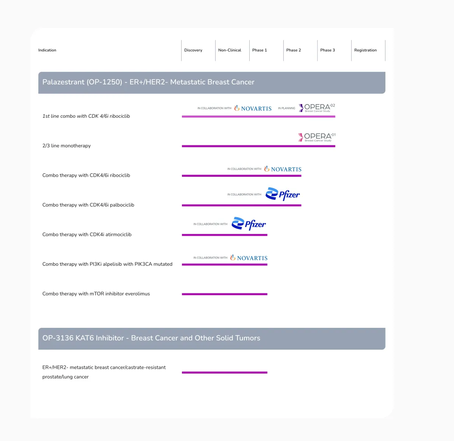
Task: Select the Phase 2 column header
Action: pyautogui.click(x=294, y=50)
